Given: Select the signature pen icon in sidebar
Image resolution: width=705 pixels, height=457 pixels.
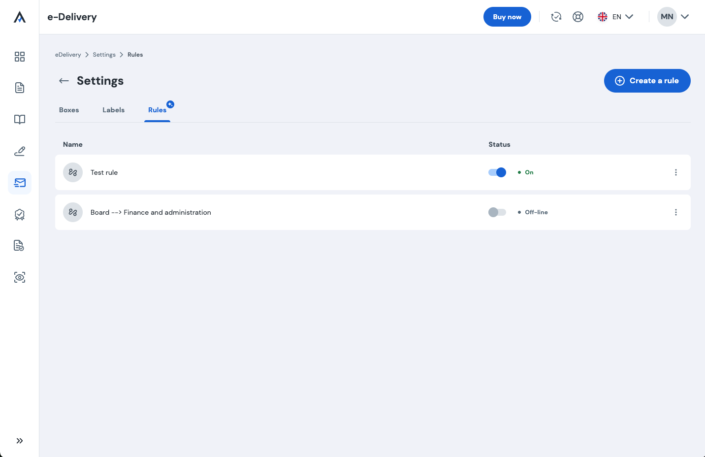Looking at the screenshot, I should click(20, 151).
